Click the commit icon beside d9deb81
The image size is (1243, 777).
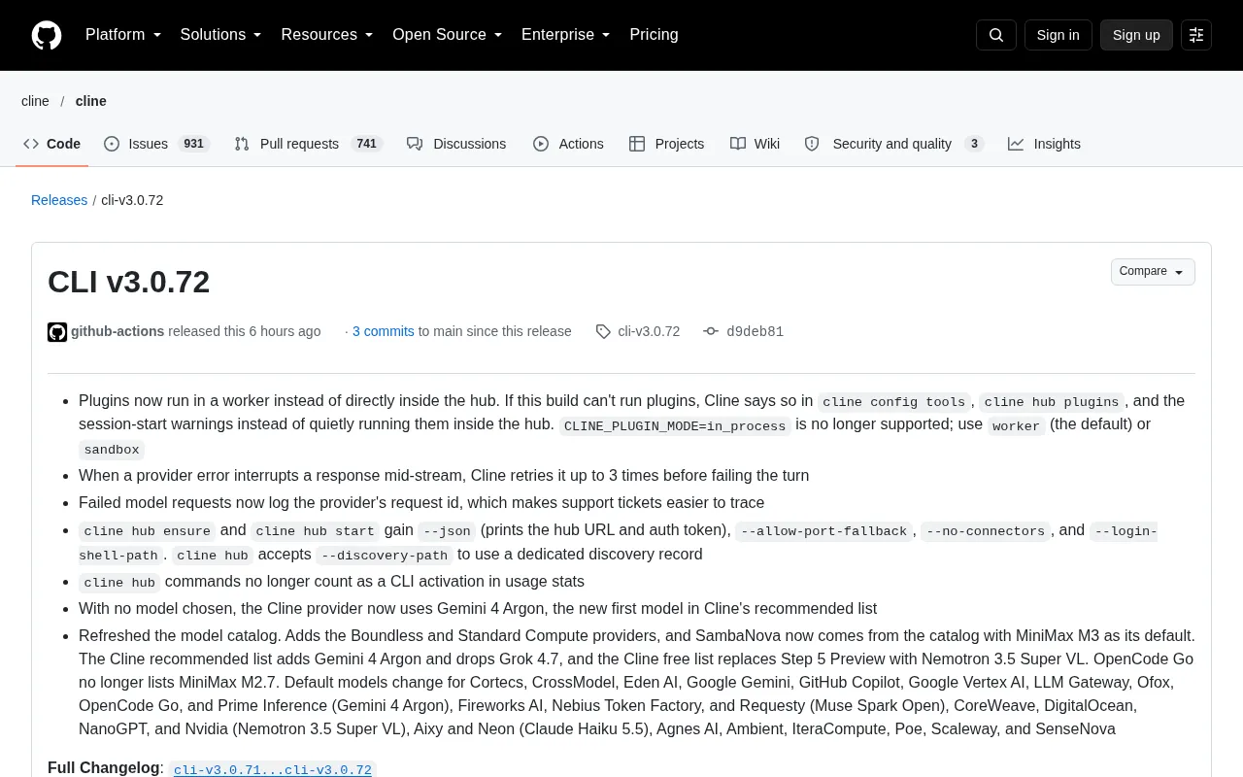coord(711,332)
